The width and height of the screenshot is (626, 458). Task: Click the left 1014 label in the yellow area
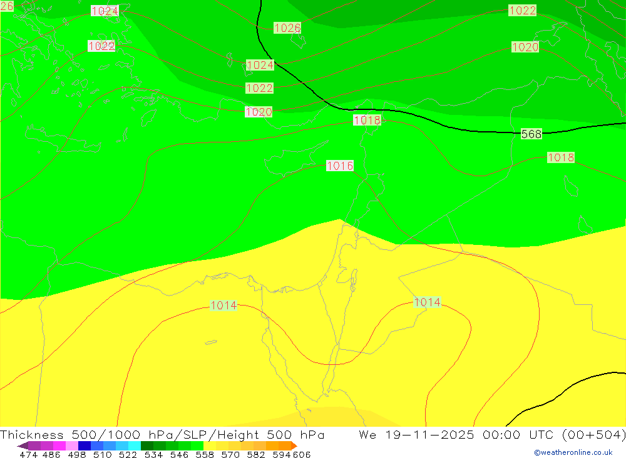coord(223,306)
